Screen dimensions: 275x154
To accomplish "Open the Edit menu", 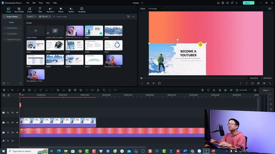I will [x=34, y=3].
